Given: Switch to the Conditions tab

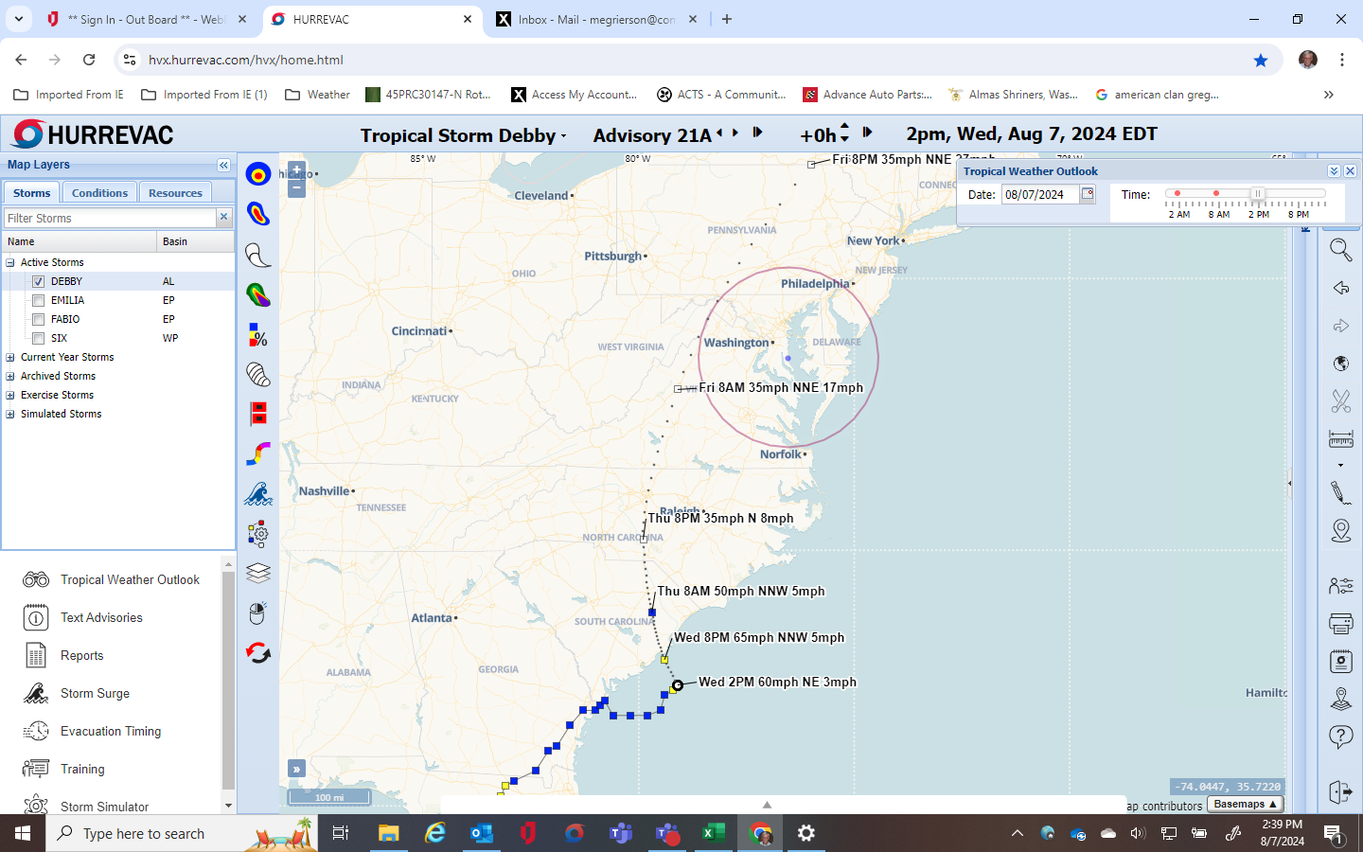Looking at the screenshot, I should pyautogui.click(x=99, y=192).
